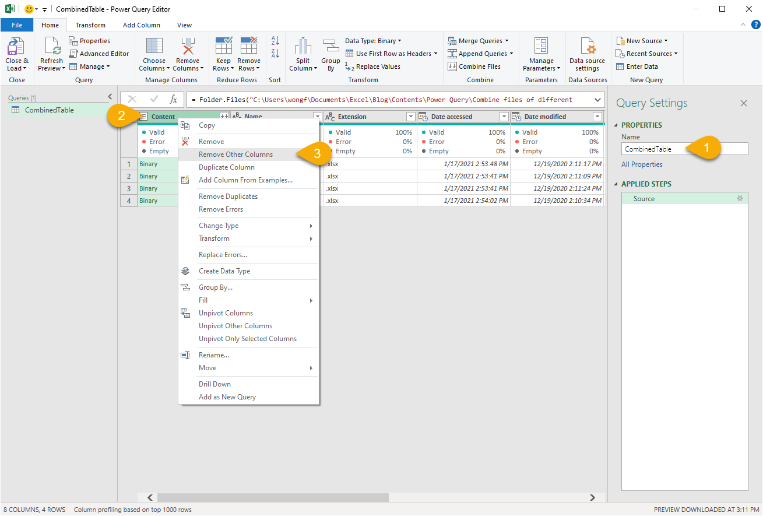Image resolution: width=763 pixels, height=516 pixels.
Task: Collapse the PROPERTIES section in Query Settings
Action: pos(616,125)
